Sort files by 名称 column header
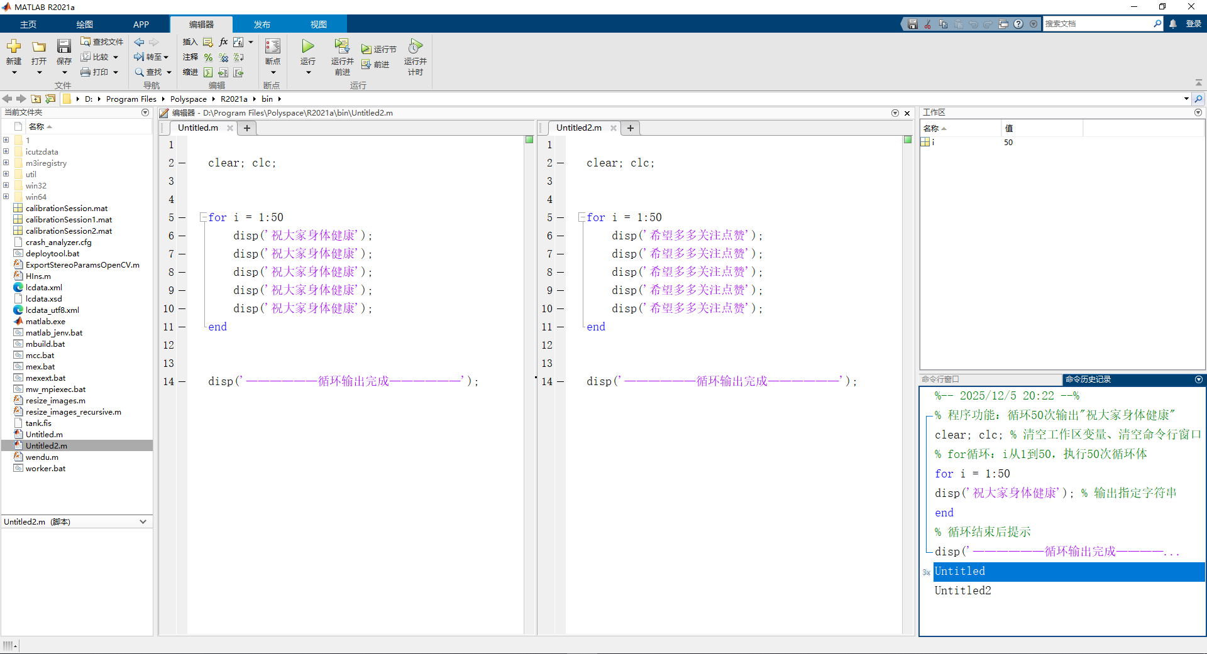Viewport: 1207px width, 654px height. [36, 126]
